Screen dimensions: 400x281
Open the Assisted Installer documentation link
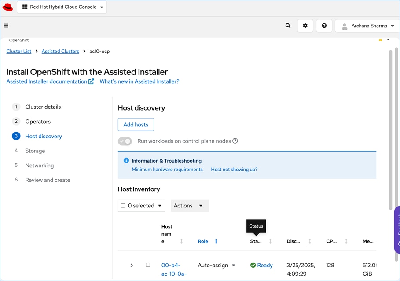(x=50, y=81)
